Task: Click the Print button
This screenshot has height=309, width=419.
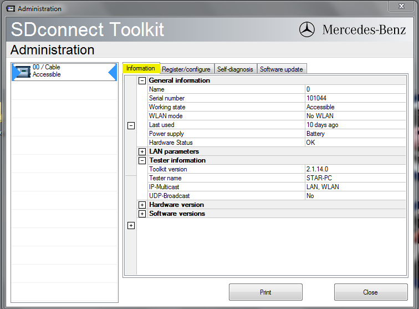Action: click(265, 292)
